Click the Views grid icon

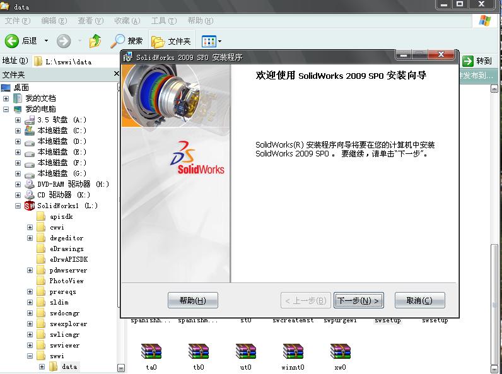click(209, 41)
